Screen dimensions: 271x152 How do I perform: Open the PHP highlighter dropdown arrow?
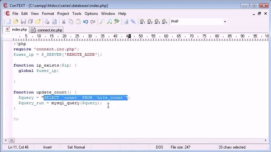pos(225,22)
